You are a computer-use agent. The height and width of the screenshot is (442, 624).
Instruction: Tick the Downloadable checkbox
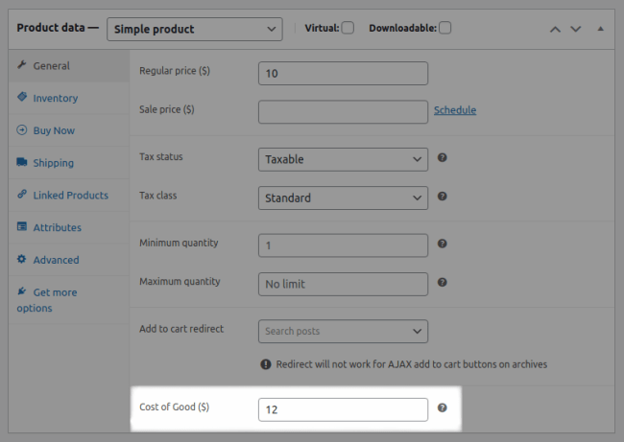[445, 28]
